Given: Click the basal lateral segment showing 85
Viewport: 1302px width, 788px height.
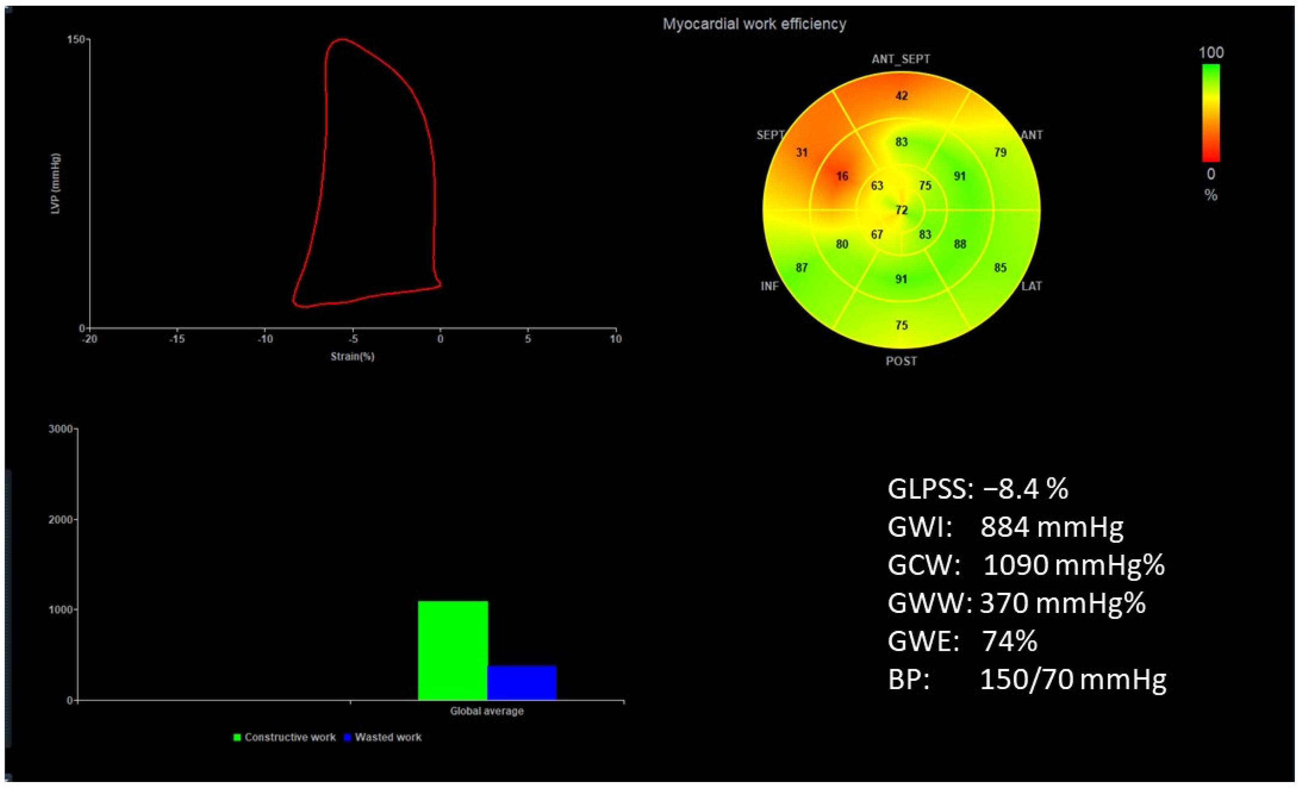Looking at the screenshot, I should (x=1000, y=268).
